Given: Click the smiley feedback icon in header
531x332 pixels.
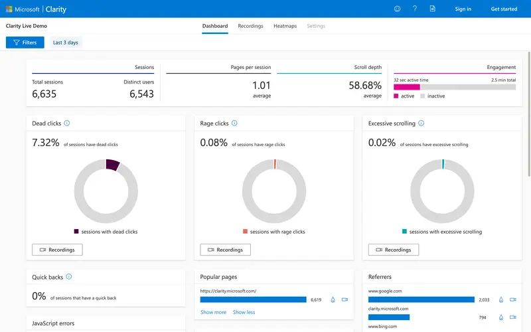Looking at the screenshot, I should coord(397,9).
